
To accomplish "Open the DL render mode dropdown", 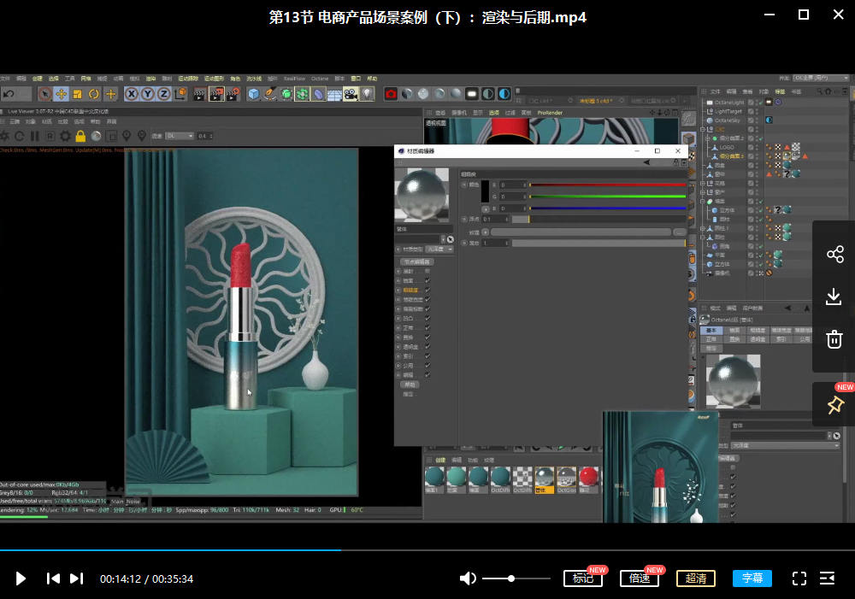I will (180, 136).
